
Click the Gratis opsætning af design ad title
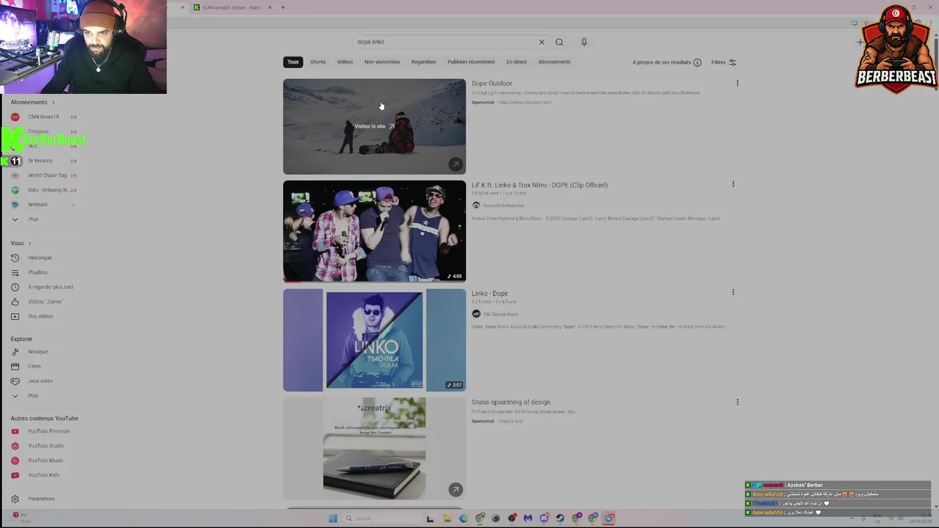coord(511,402)
